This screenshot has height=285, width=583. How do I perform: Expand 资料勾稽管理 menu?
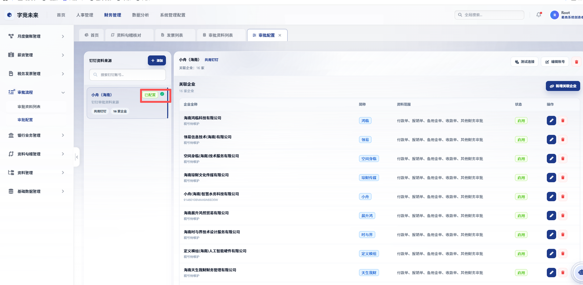click(37, 154)
